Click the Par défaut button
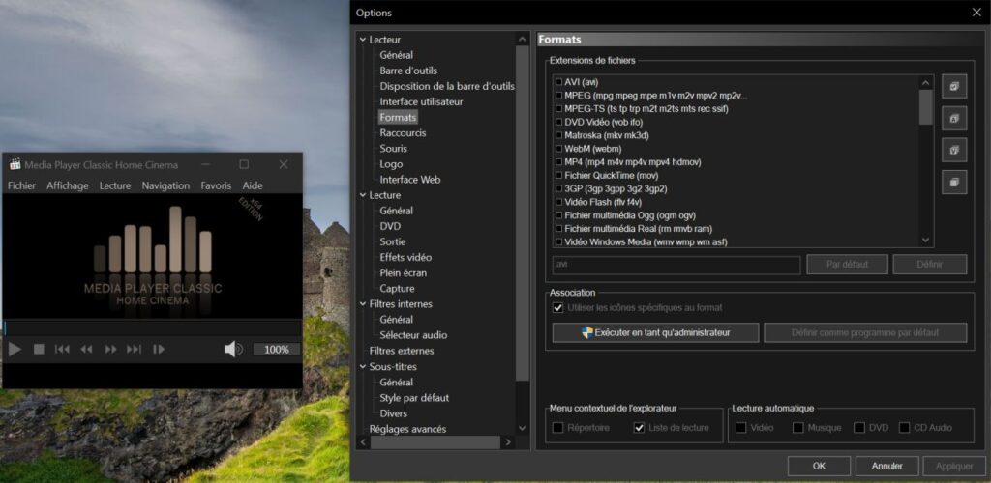 click(x=847, y=264)
